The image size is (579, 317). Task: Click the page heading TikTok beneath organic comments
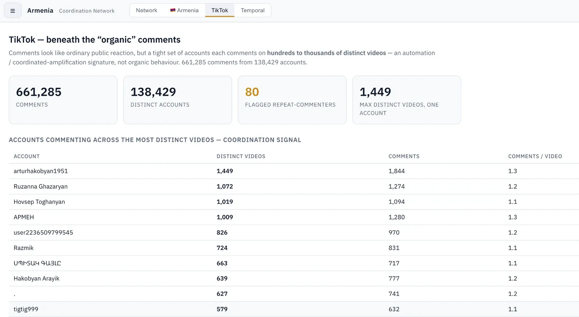point(95,39)
